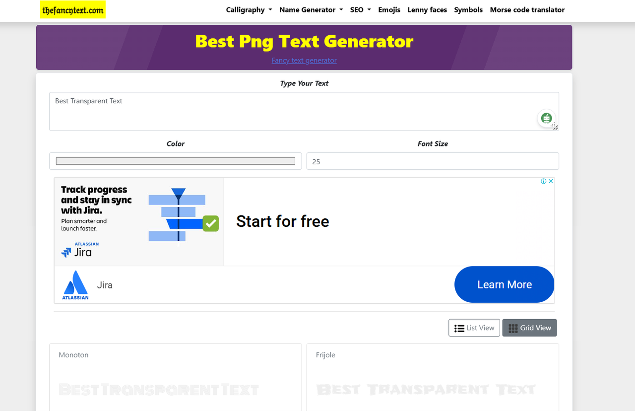The height and width of the screenshot is (411, 635).
Task: Switch to List View
Action: pyautogui.click(x=474, y=328)
